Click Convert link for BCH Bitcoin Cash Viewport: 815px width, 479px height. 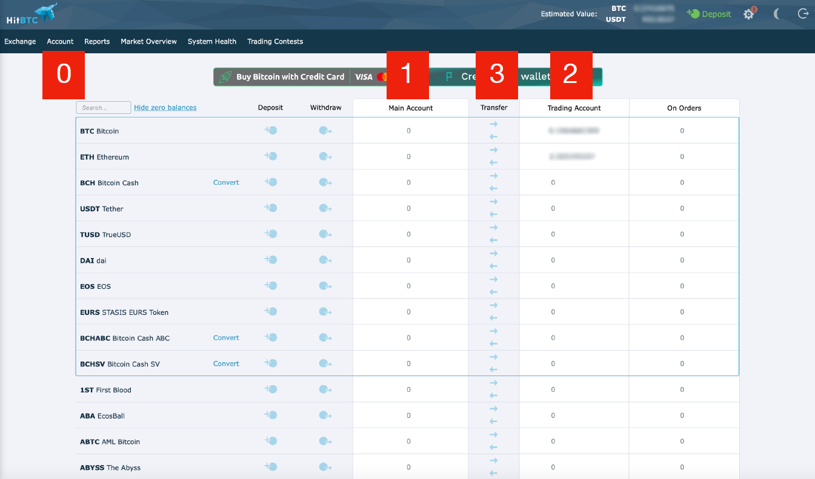point(226,182)
